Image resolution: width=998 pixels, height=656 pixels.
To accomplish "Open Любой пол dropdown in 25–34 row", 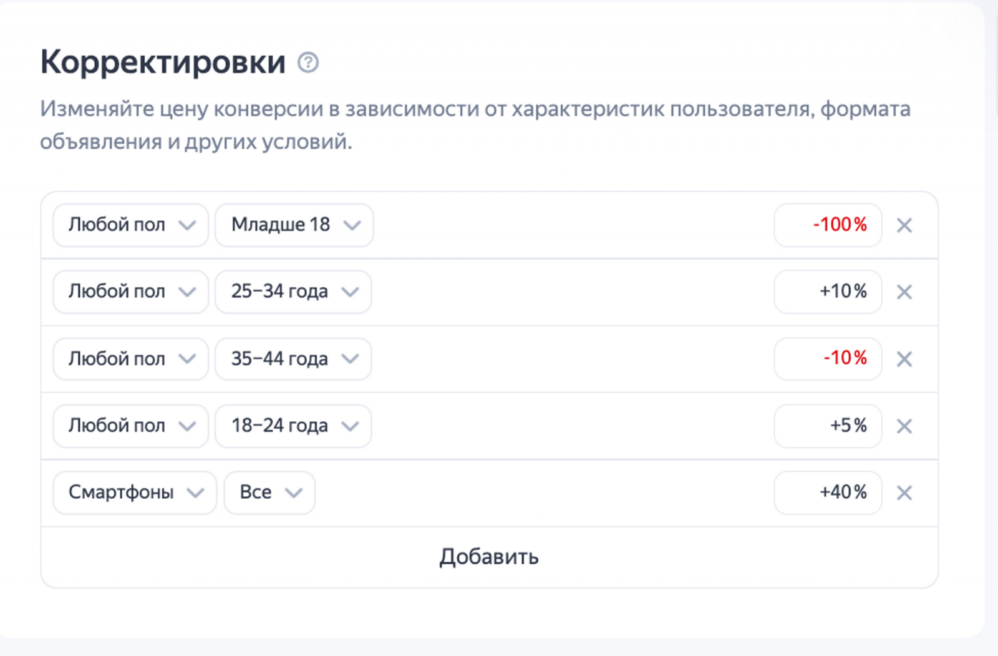I will 130,291.
